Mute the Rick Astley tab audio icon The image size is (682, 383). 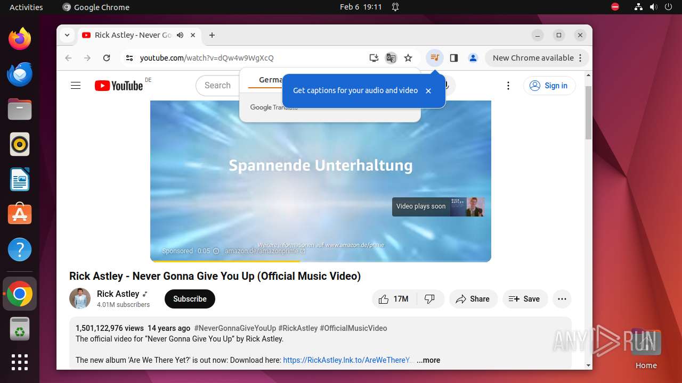tap(180, 35)
